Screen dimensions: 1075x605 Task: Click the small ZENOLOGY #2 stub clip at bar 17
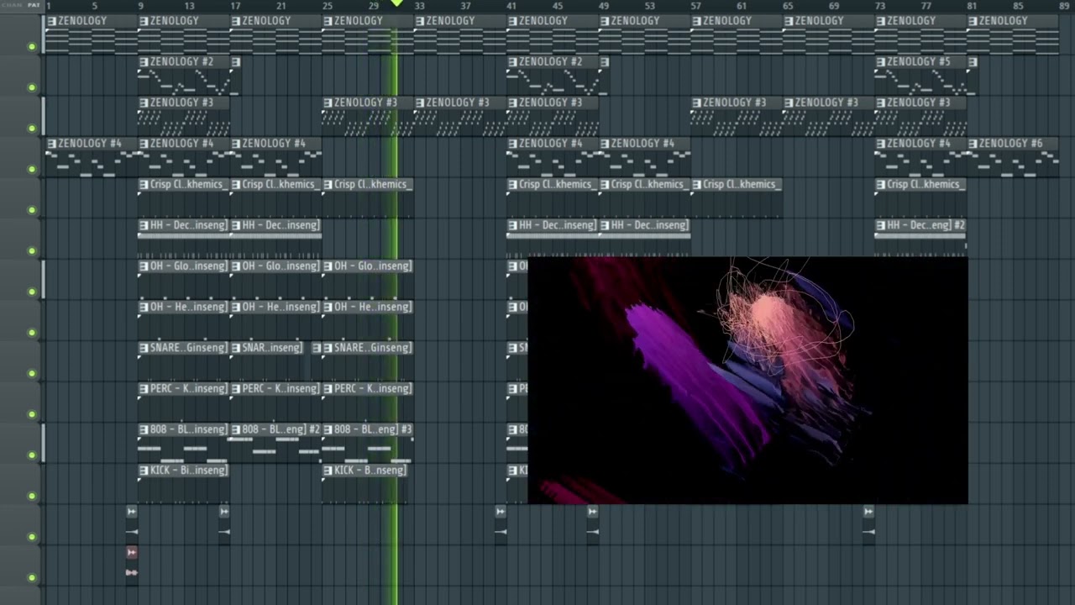(236, 76)
